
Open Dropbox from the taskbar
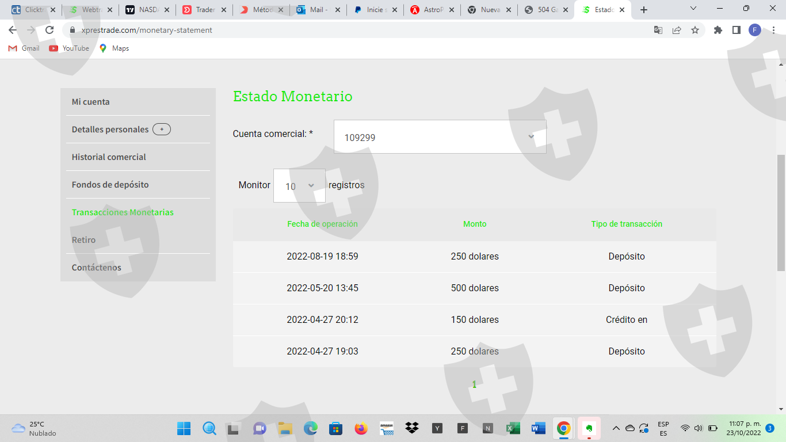tap(412, 428)
